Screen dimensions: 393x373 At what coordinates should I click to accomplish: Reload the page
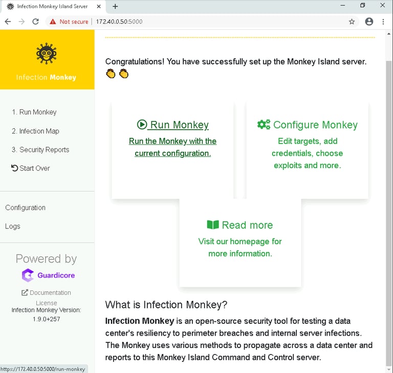click(x=36, y=22)
